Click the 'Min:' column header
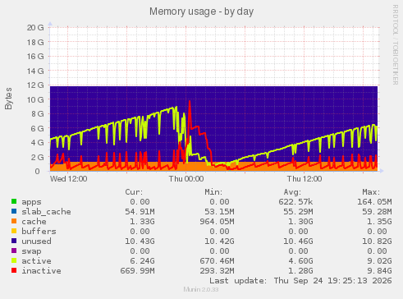This screenshot has width=403, height=299. (x=213, y=192)
